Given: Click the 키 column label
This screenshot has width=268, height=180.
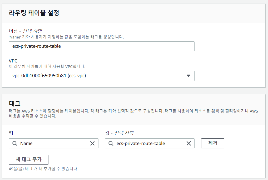Looking at the screenshot, I should (x=11, y=133).
